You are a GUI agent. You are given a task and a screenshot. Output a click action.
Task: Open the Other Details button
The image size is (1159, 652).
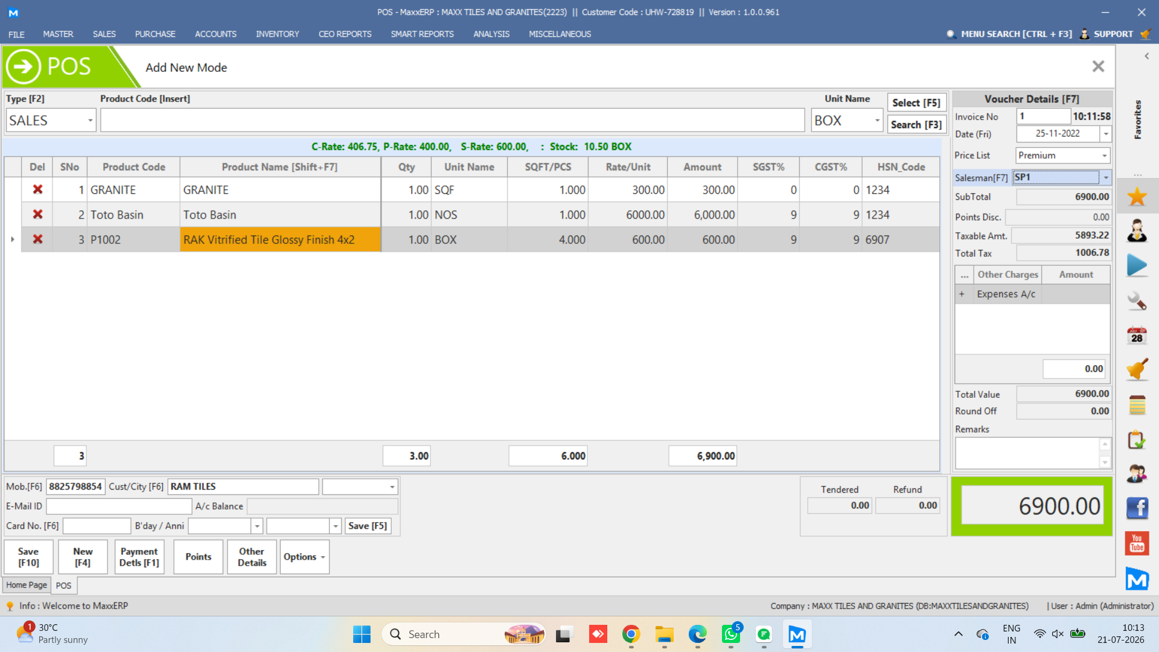click(252, 557)
